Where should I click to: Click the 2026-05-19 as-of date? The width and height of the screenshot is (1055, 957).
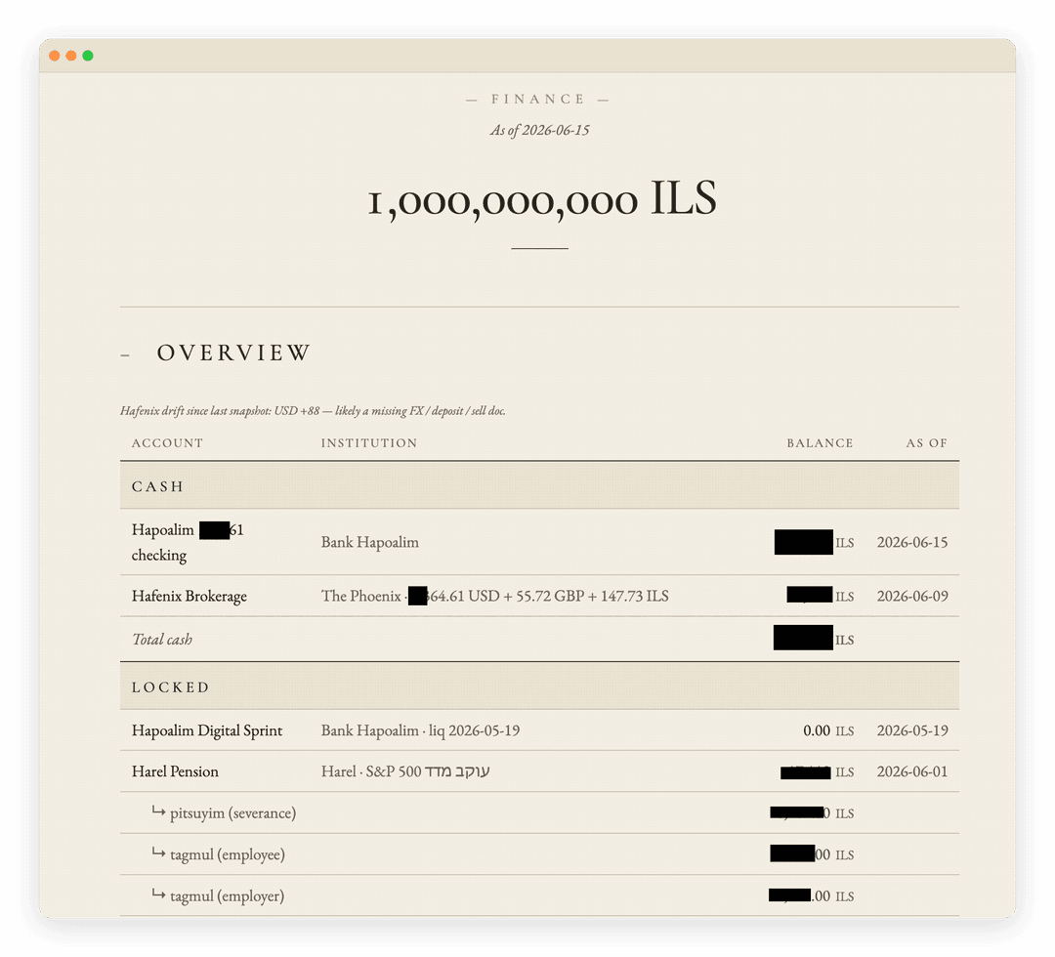912,730
